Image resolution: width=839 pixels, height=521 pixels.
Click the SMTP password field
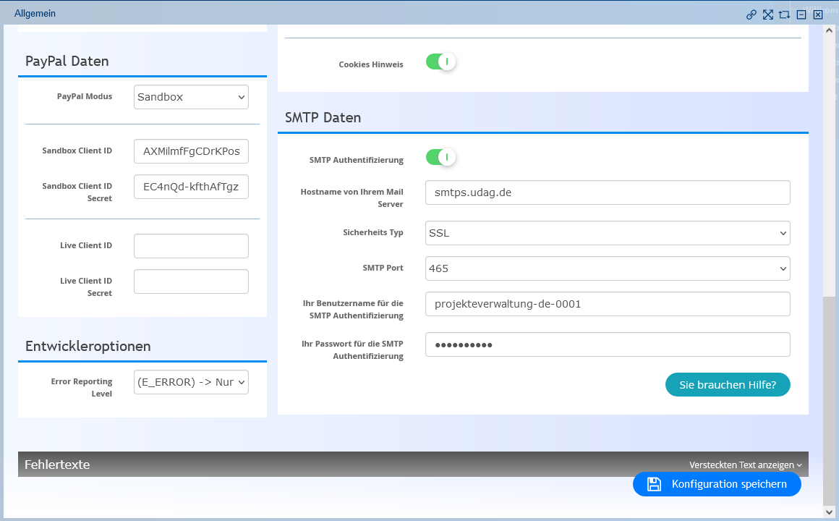608,345
